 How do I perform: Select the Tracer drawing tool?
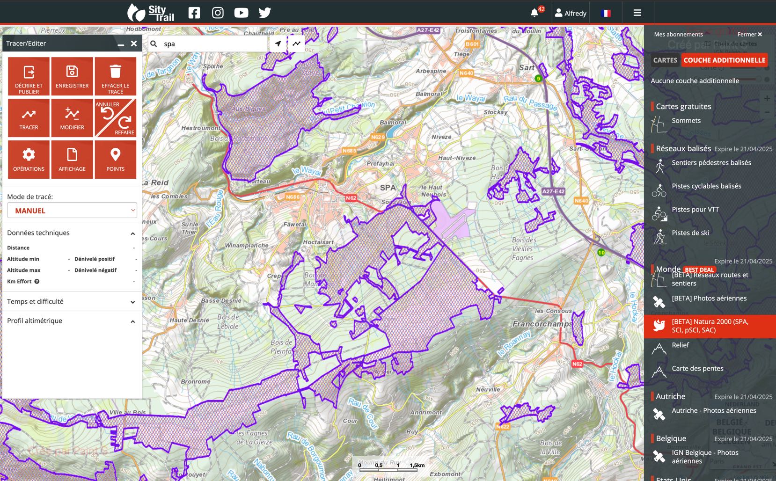pos(29,118)
